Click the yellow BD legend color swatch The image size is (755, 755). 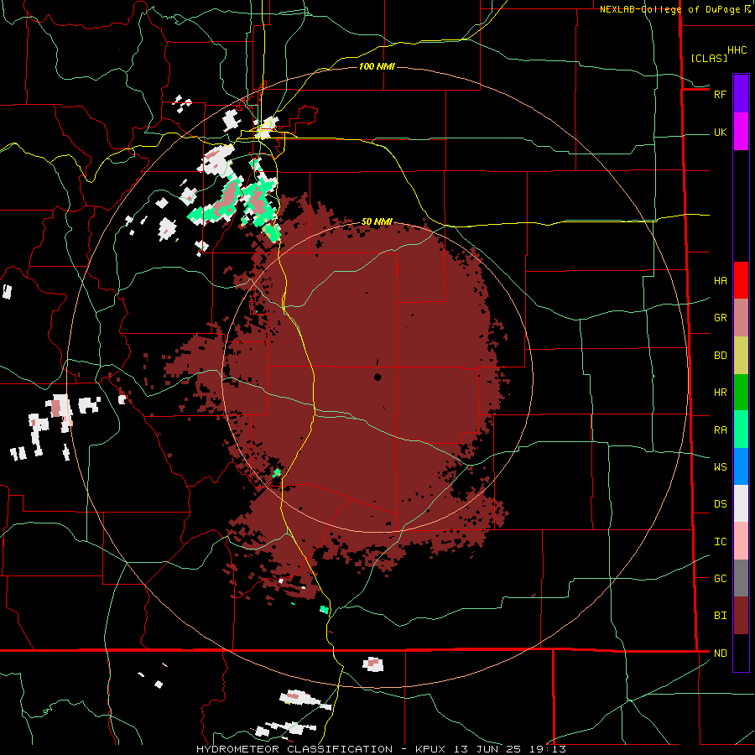click(x=741, y=355)
